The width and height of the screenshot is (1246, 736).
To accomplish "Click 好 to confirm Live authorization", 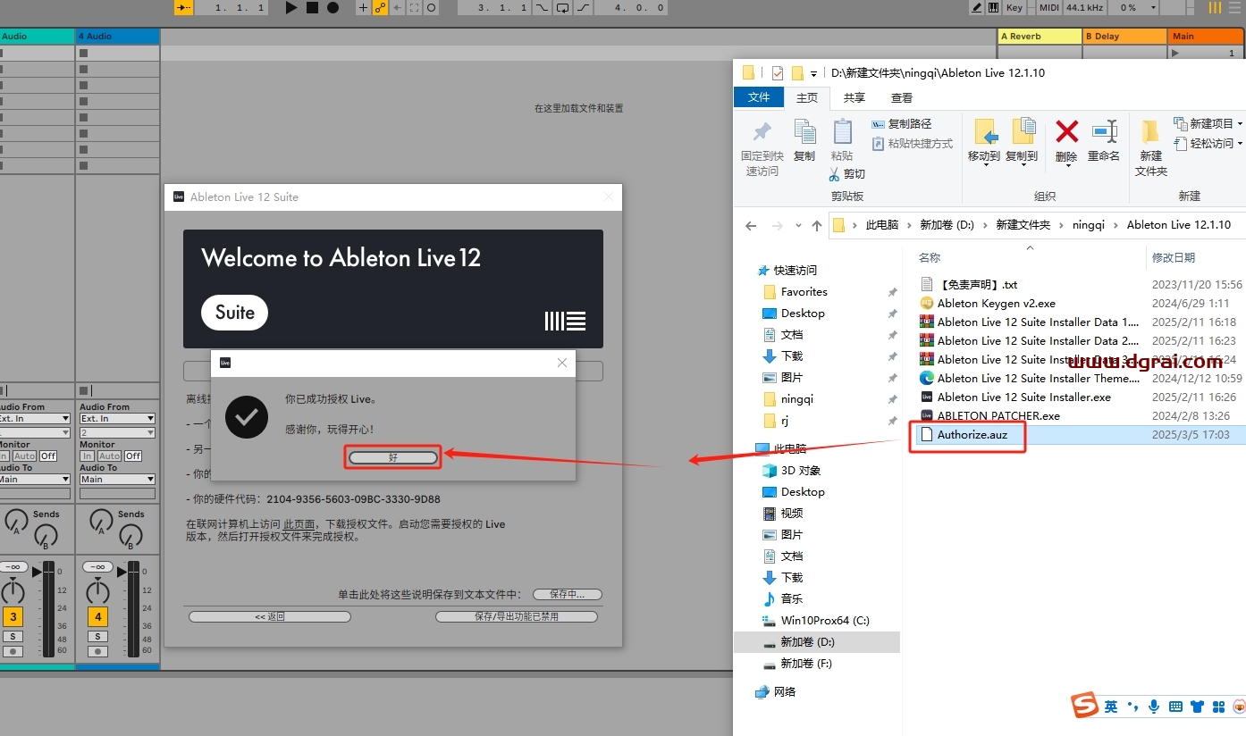I will tap(393, 457).
